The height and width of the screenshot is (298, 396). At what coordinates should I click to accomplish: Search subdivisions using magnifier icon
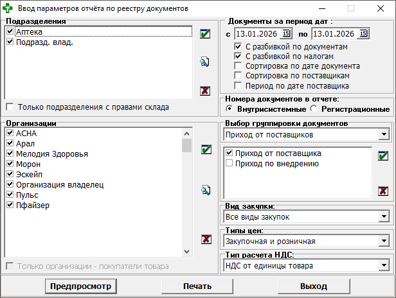[x=205, y=62]
